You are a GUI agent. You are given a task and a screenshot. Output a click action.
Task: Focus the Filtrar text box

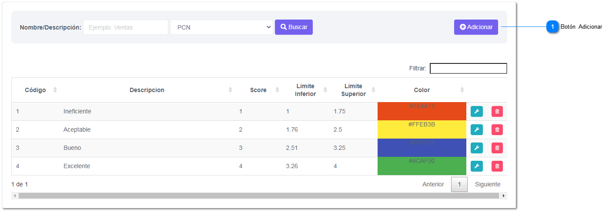[x=468, y=68]
